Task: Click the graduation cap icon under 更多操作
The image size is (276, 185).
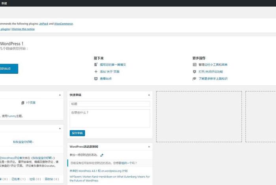Action: coord(194,79)
